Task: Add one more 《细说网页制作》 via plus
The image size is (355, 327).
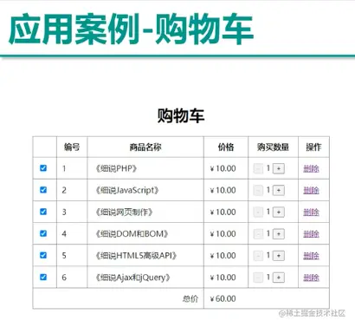Action: pos(279,213)
